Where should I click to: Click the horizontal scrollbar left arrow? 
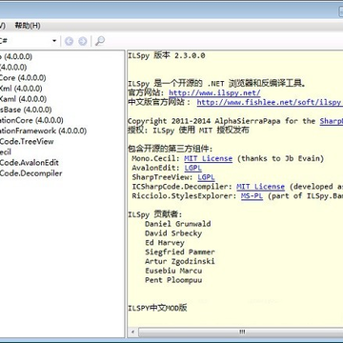click(x=133, y=333)
